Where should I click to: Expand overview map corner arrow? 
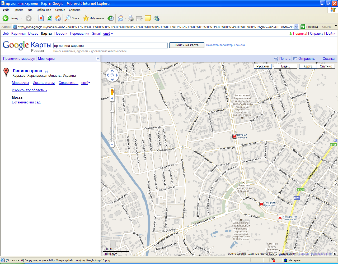(335, 254)
